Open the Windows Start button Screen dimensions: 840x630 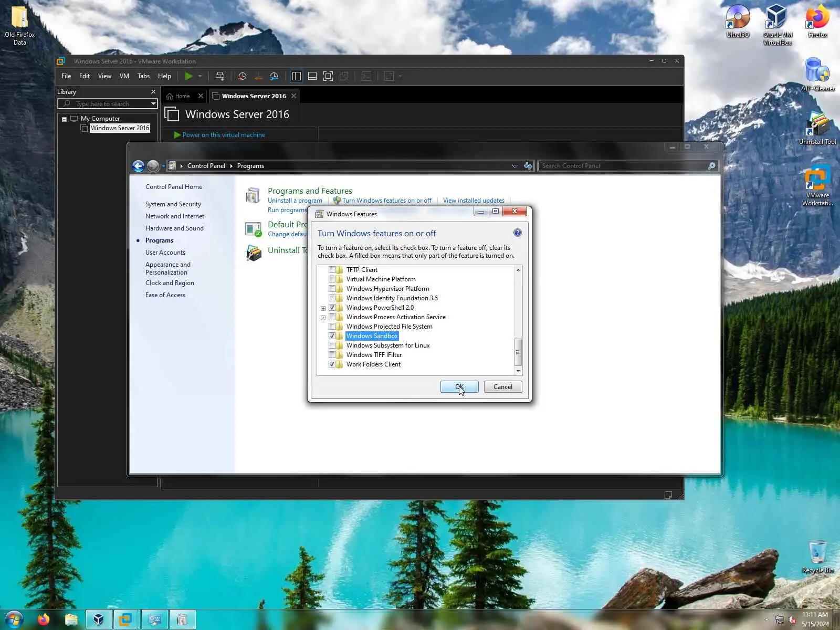coord(14,619)
